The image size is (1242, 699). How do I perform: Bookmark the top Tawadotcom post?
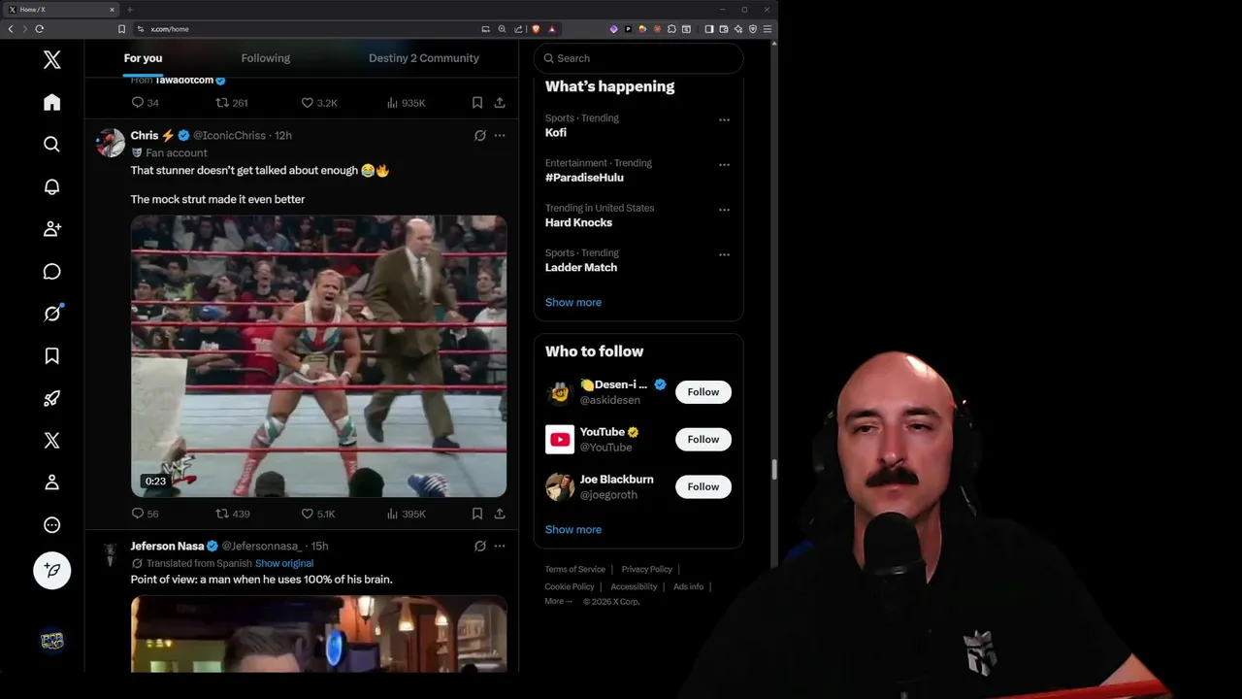(477, 102)
